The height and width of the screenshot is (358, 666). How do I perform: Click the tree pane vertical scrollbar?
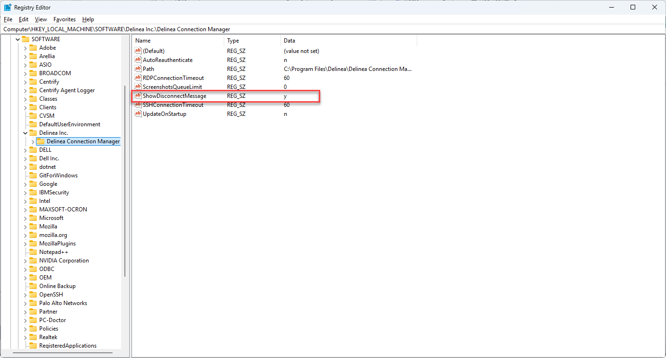coord(125,180)
